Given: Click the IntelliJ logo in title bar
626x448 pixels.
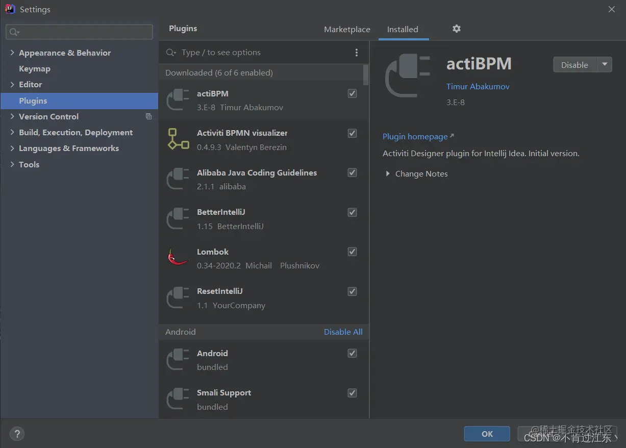Looking at the screenshot, I should [10, 9].
